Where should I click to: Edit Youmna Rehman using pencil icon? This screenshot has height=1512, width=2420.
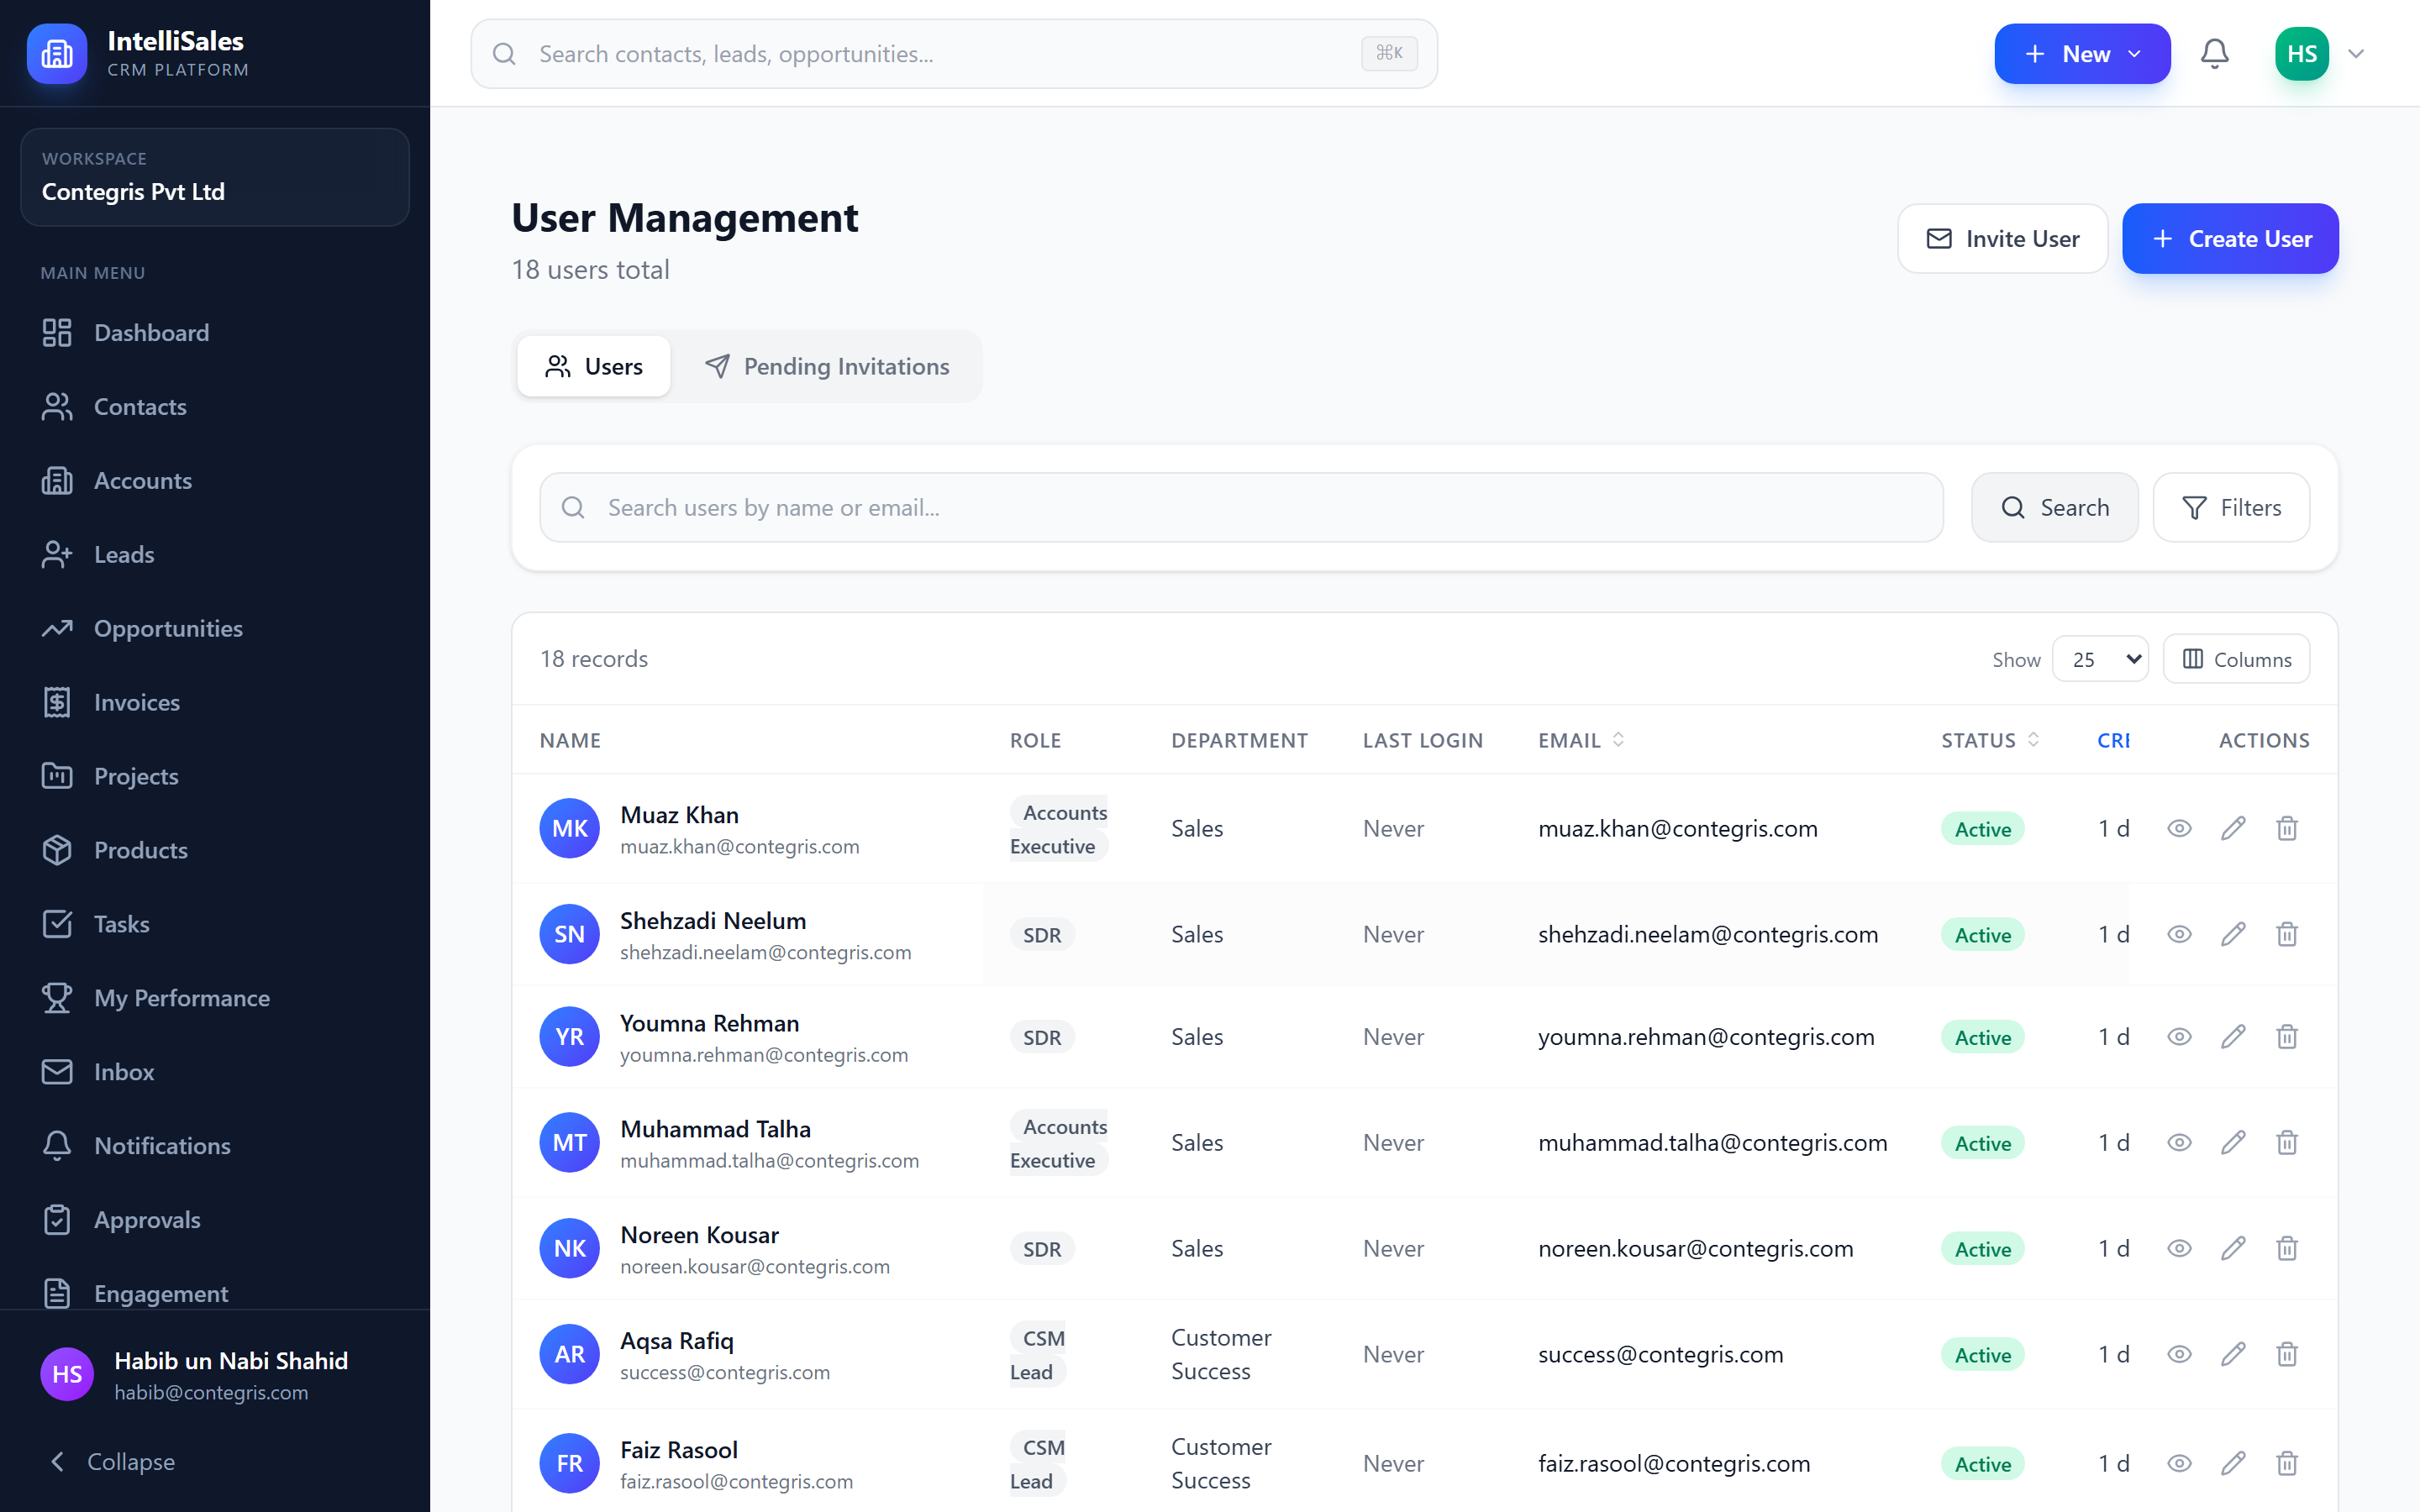click(2233, 1037)
